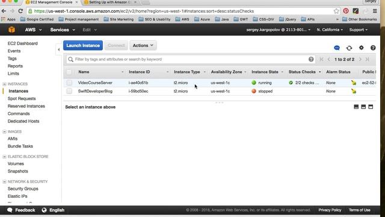Open Spot Requests in the sidebar
Screen dimensions: 385x217
click(x=22, y=99)
